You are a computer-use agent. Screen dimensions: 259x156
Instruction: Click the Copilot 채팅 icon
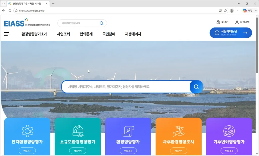245,11
